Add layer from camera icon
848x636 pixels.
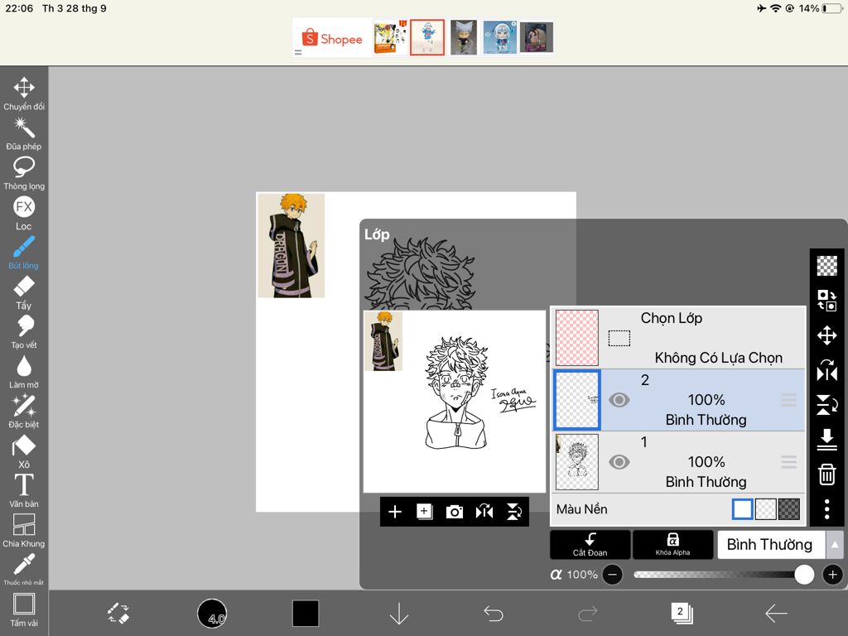point(455,512)
